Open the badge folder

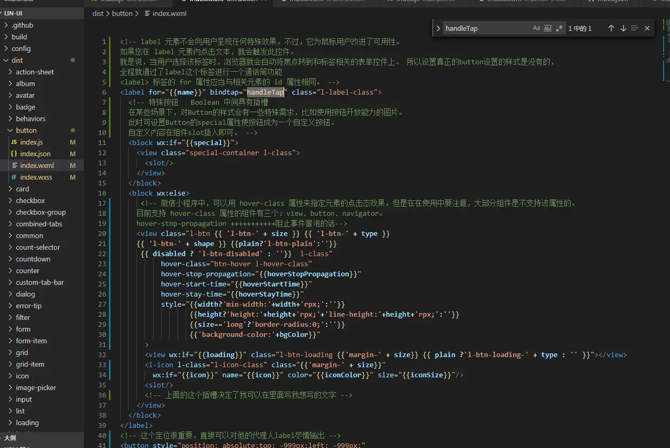tap(42, 107)
